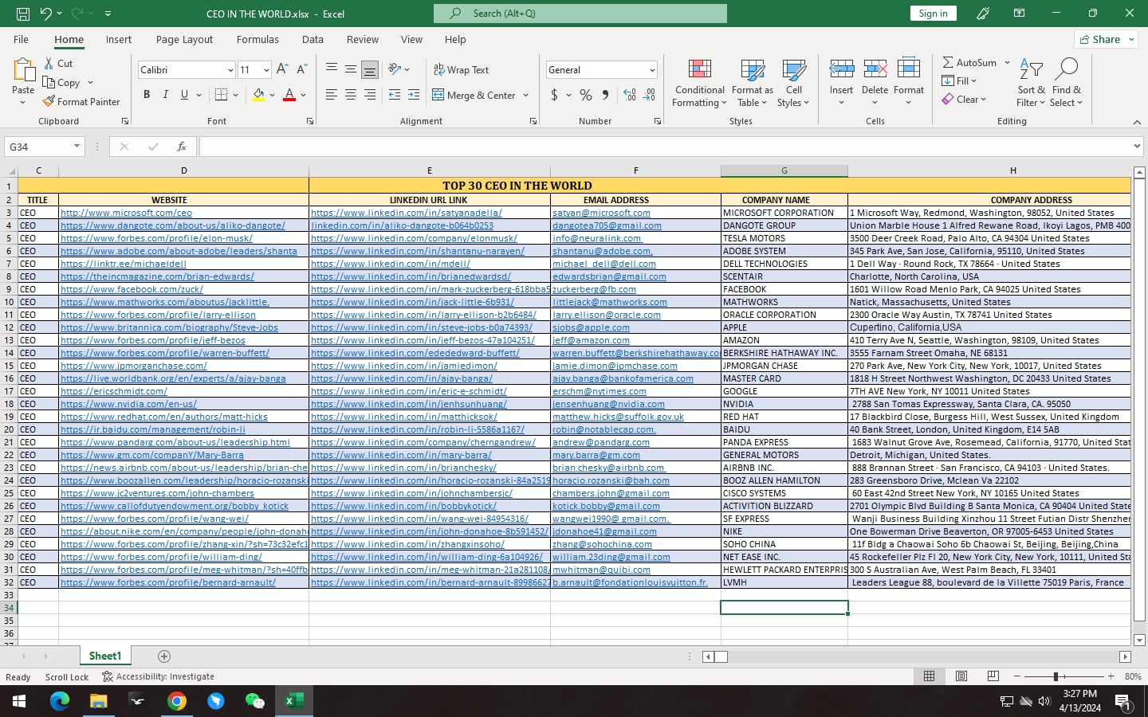Open Microsoft Edge from the taskbar
Viewport: 1148px width, 717px height.
[x=59, y=701]
